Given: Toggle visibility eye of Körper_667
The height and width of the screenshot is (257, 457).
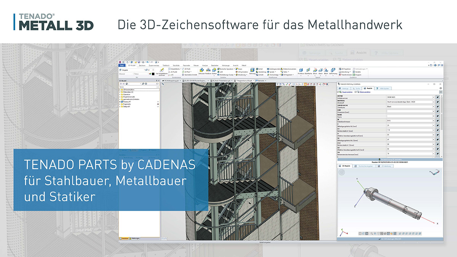Looking at the screenshot, I should click(x=158, y=102).
